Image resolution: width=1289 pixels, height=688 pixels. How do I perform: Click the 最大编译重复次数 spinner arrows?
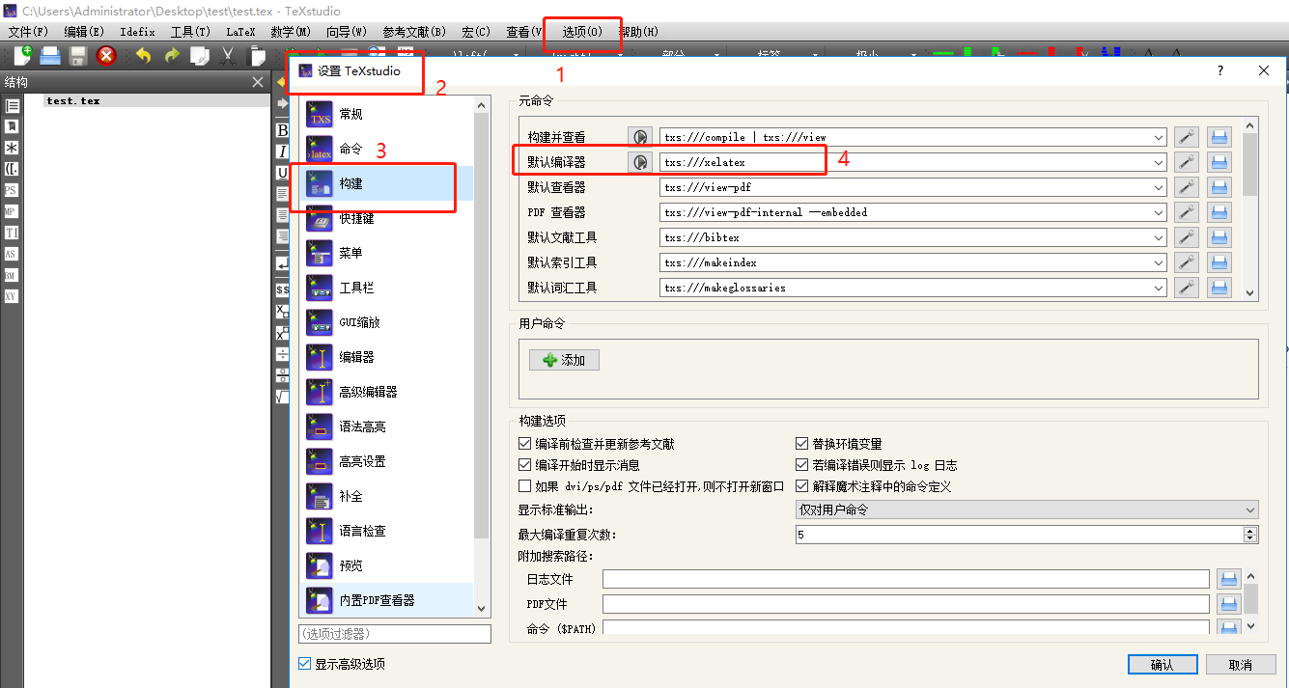(1251, 535)
